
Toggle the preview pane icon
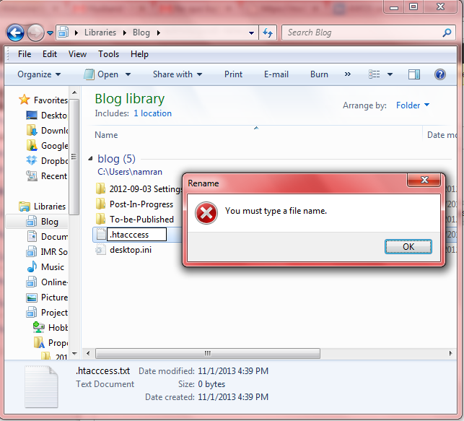click(x=414, y=74)
